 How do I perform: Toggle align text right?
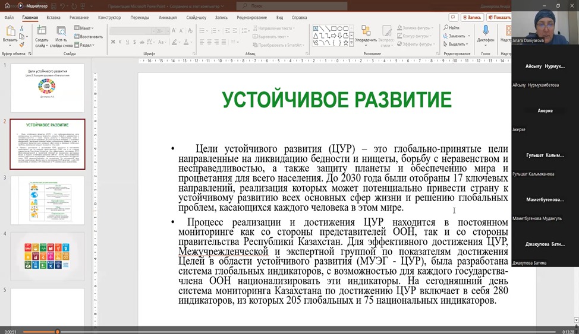217,42
